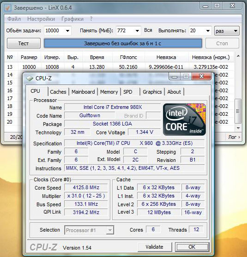Open the Файл menu in LinX
This screenshot has width=247, height=257.
pos(14,19)
